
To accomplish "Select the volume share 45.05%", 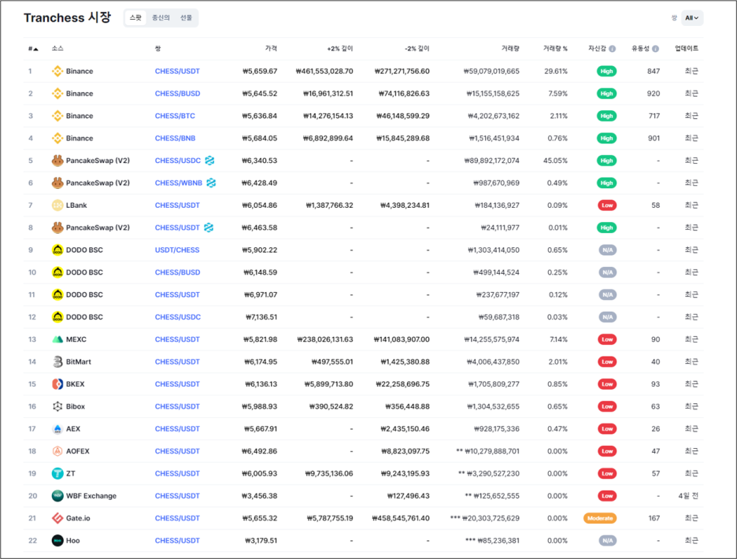I will pos(555,161).
